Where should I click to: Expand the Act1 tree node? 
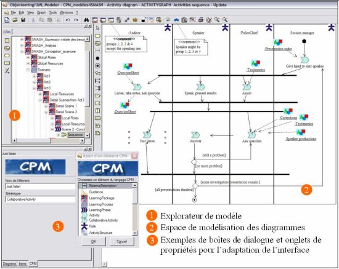(34, 76)
